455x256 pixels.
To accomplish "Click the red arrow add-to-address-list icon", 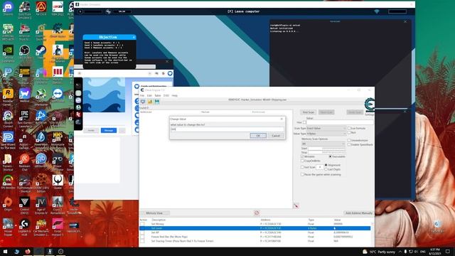I will point(296,206).
